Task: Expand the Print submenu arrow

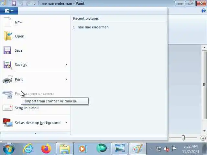Action: pyautogui.click(x=66, y=79)
